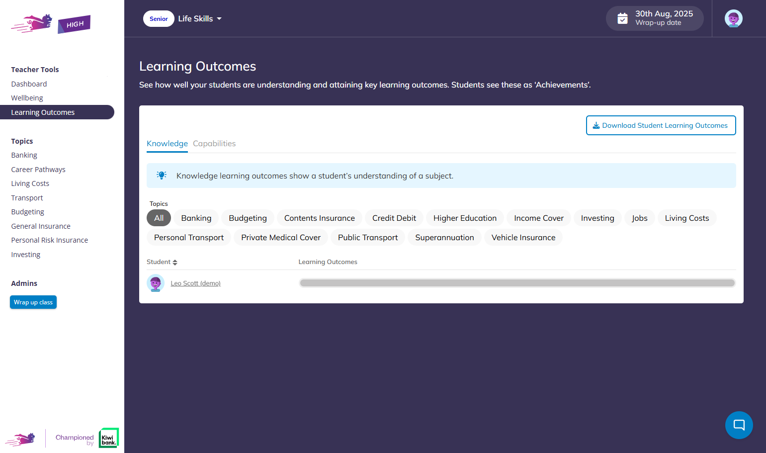Click the Senior level badge
Viewport: 766px width, 453px height.
pyautogui.click(x=159, y=18)
